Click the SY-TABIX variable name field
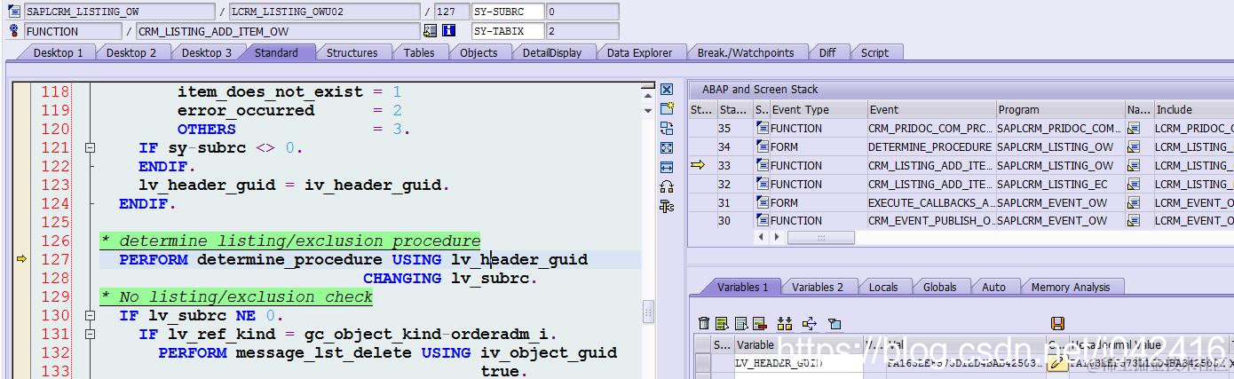Image resolution: width=1234 pixels, height=379 pixels. pyautogui.click(x=507, y=31)
